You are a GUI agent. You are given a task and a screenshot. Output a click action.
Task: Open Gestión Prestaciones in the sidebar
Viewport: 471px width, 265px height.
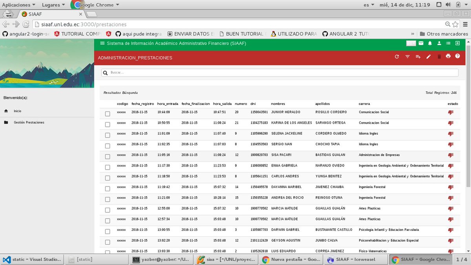click(x=29, y=122)
